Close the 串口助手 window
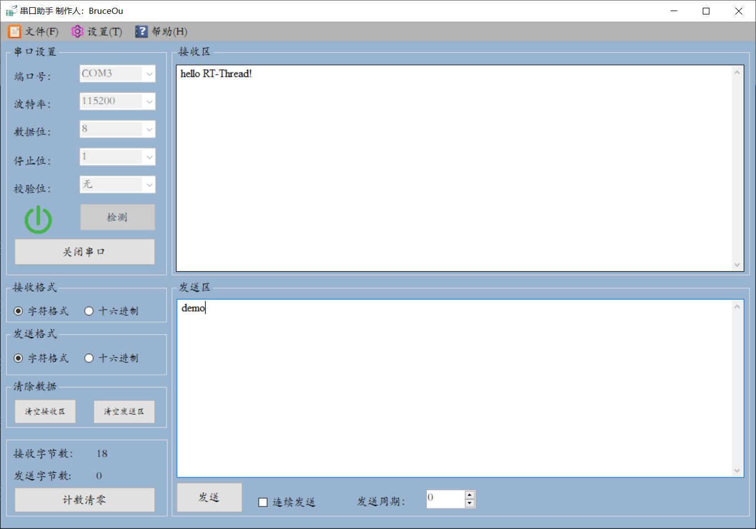The height and width of the screenshot is (529, 756). (739, 11)
